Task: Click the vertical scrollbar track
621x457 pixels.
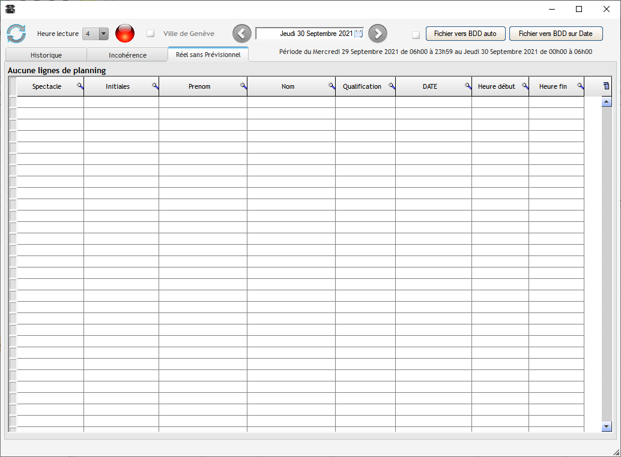Action: [x=607, y=264]
